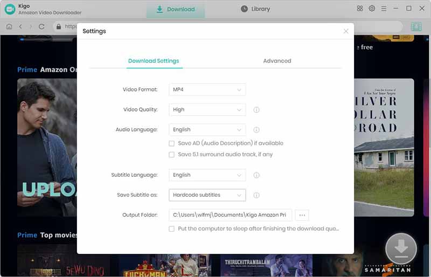Open the Video Format dropdown
This screenshot has width=431, height=277.
207,89
